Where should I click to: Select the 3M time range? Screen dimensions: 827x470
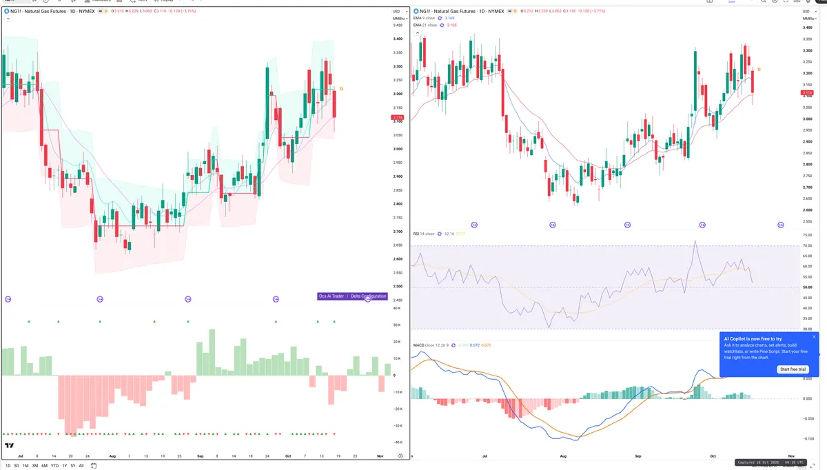34,466
